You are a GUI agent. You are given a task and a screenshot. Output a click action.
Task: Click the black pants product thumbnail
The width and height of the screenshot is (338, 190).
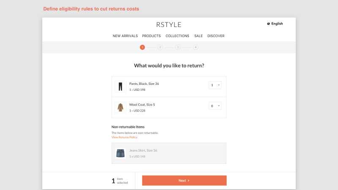tap(120, 87)
